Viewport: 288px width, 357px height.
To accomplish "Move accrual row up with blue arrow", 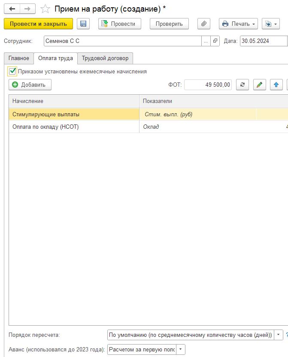I will tap(276, 85).
